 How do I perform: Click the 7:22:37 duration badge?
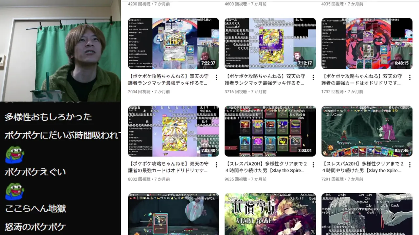click(x=208, y=63)
